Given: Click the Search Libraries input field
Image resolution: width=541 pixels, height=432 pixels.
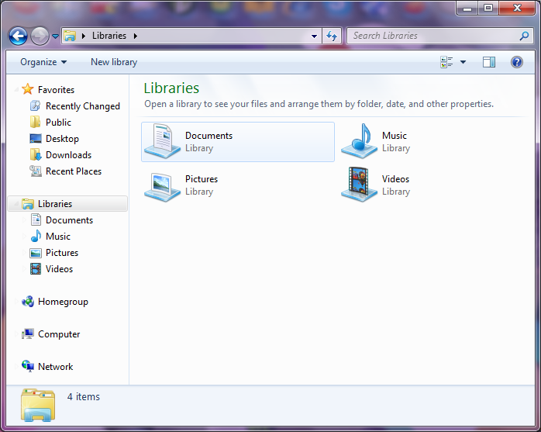Looking at the screenshot, I should click(x=430, y=36).
